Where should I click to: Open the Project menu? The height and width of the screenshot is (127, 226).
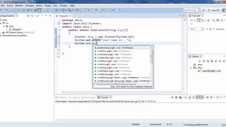point(48,6)
